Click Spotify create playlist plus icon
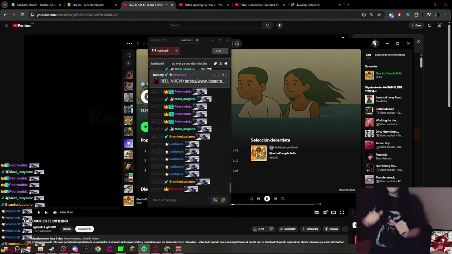This screenshot has width=452, height=254. (129, 63)
